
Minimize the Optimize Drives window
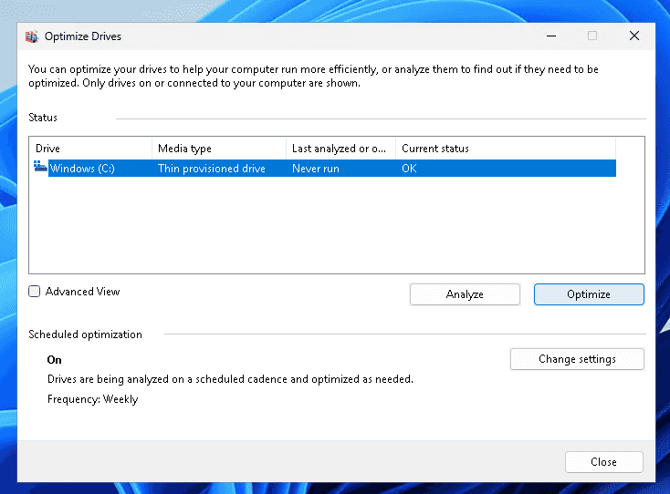coord(550,36)
